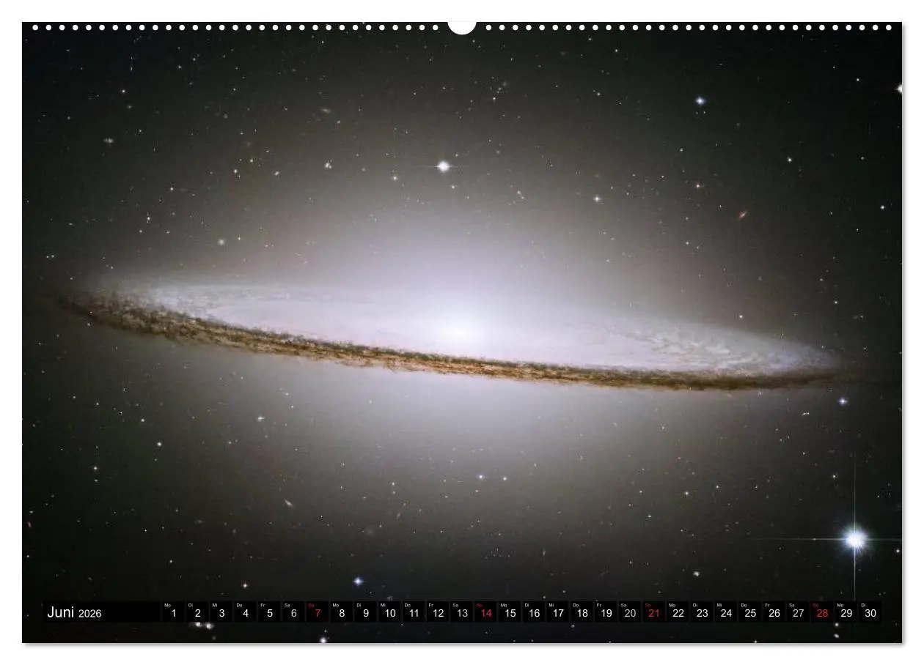This screenshot has height=665, width=924.
Task: Select day 5 in the calendar strip
Action: click(270, 613)
